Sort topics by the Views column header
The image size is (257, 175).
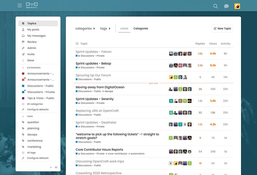tap(213, 44)
